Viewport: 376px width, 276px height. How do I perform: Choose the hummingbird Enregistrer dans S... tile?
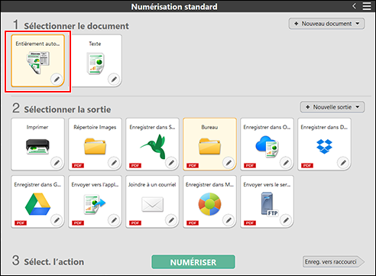(x=152, y=144)
